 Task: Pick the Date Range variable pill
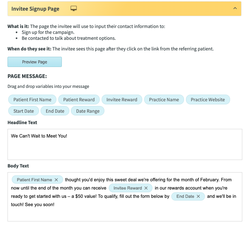87,111
